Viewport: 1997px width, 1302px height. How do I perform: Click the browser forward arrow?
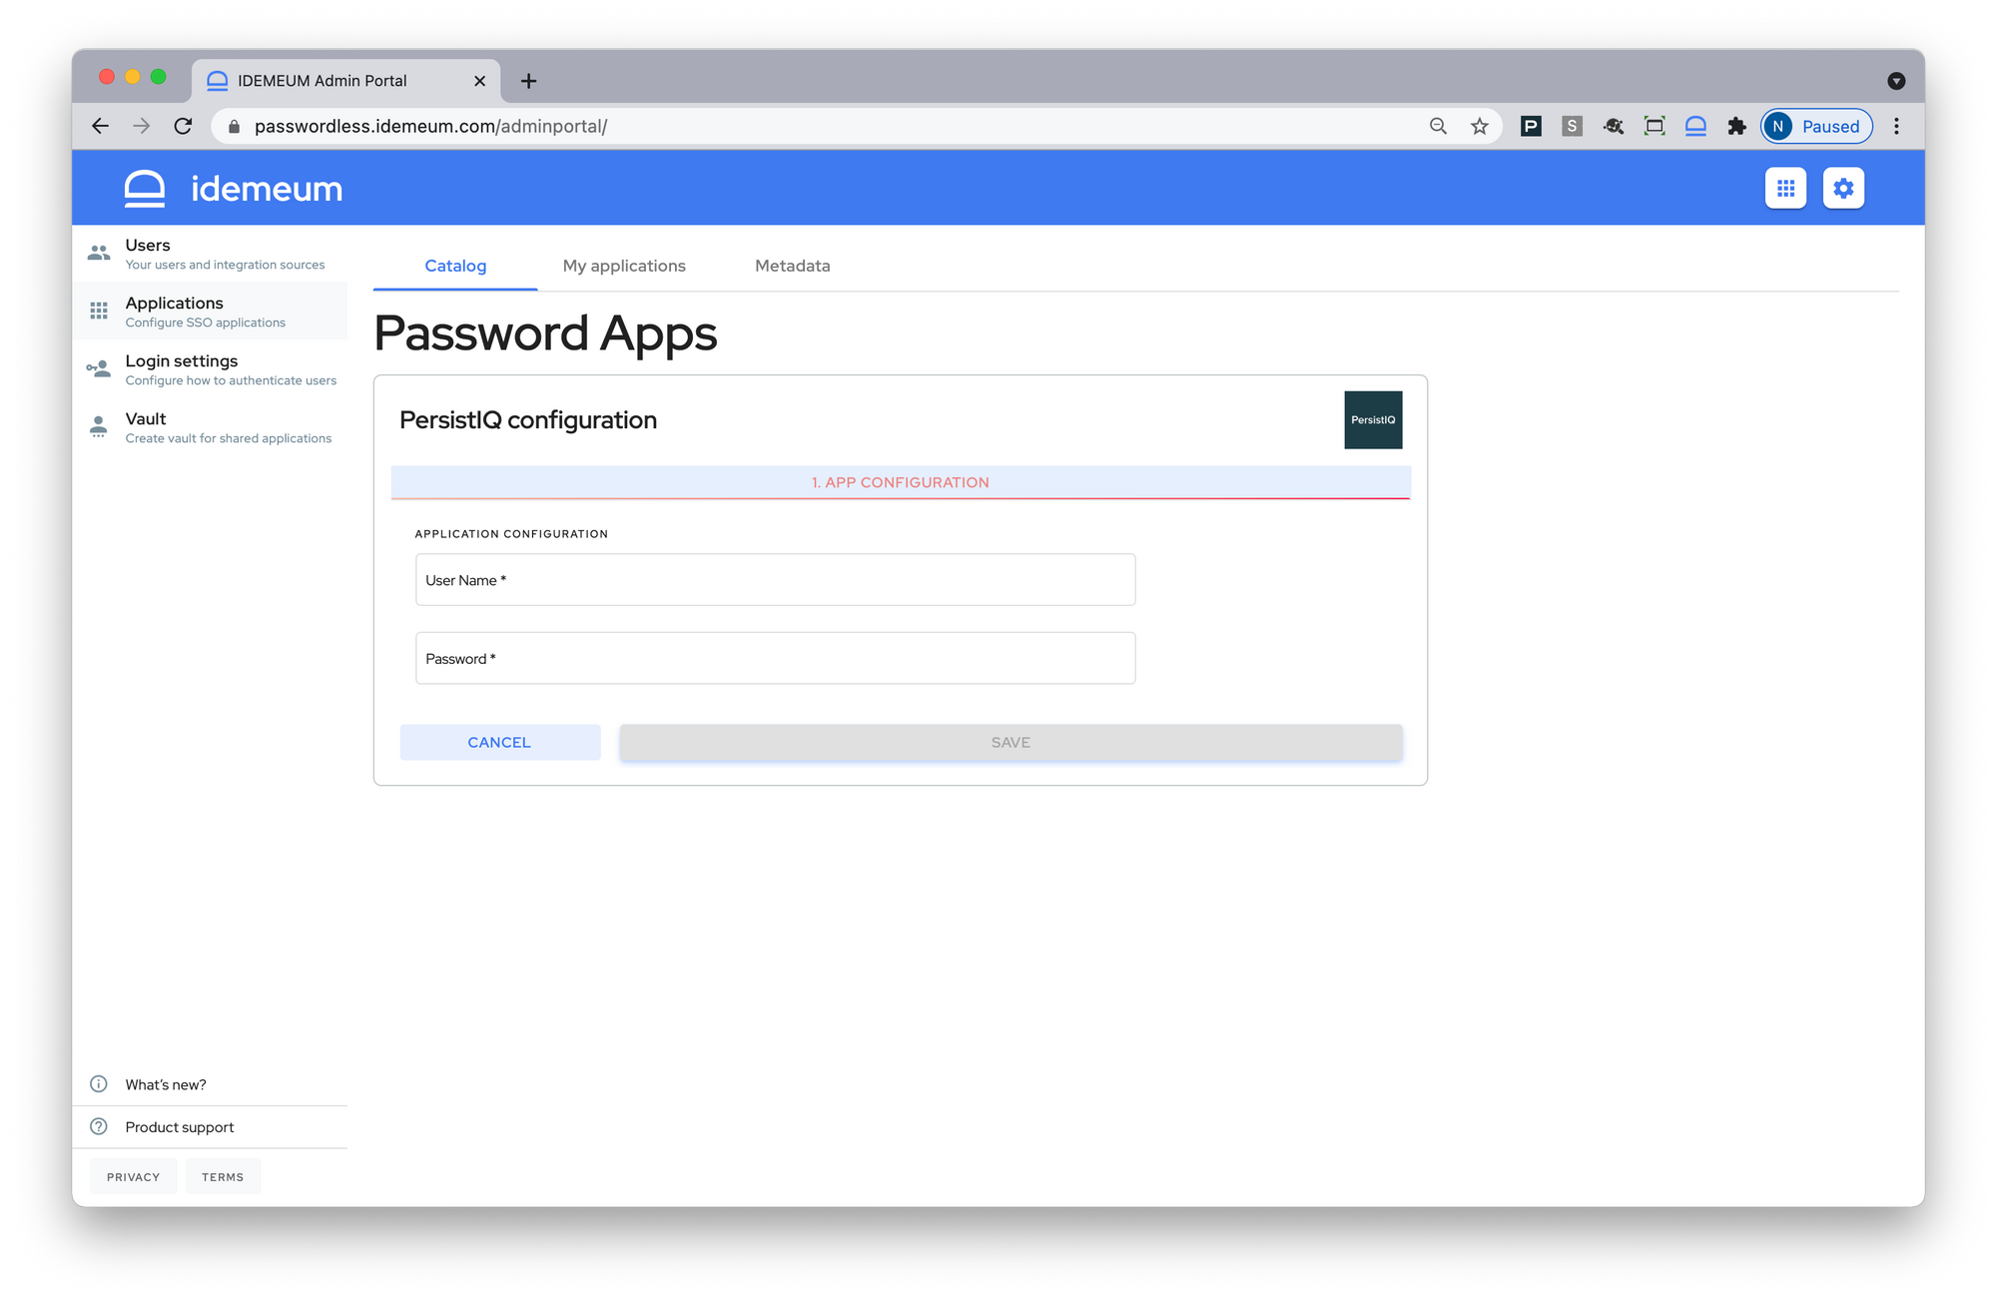coord(142,126)
